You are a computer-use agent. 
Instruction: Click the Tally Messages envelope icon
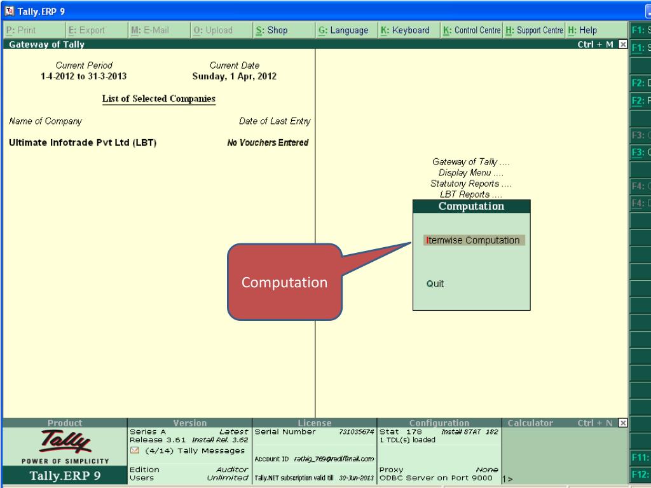135,451
